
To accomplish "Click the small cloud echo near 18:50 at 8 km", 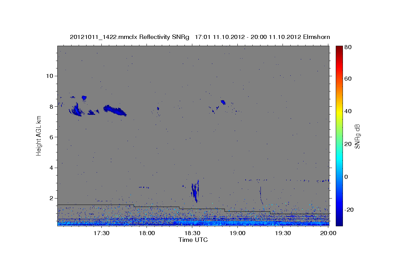I will click(x=223, y=102).
